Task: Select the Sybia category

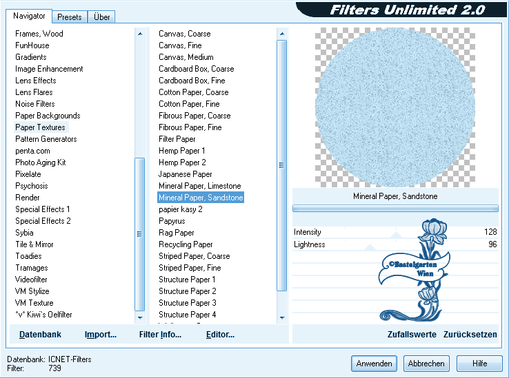Action: click(24, 233)
